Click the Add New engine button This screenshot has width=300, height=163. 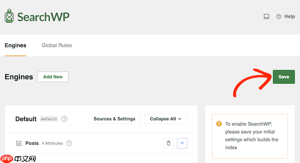click(x=53, y=77)
